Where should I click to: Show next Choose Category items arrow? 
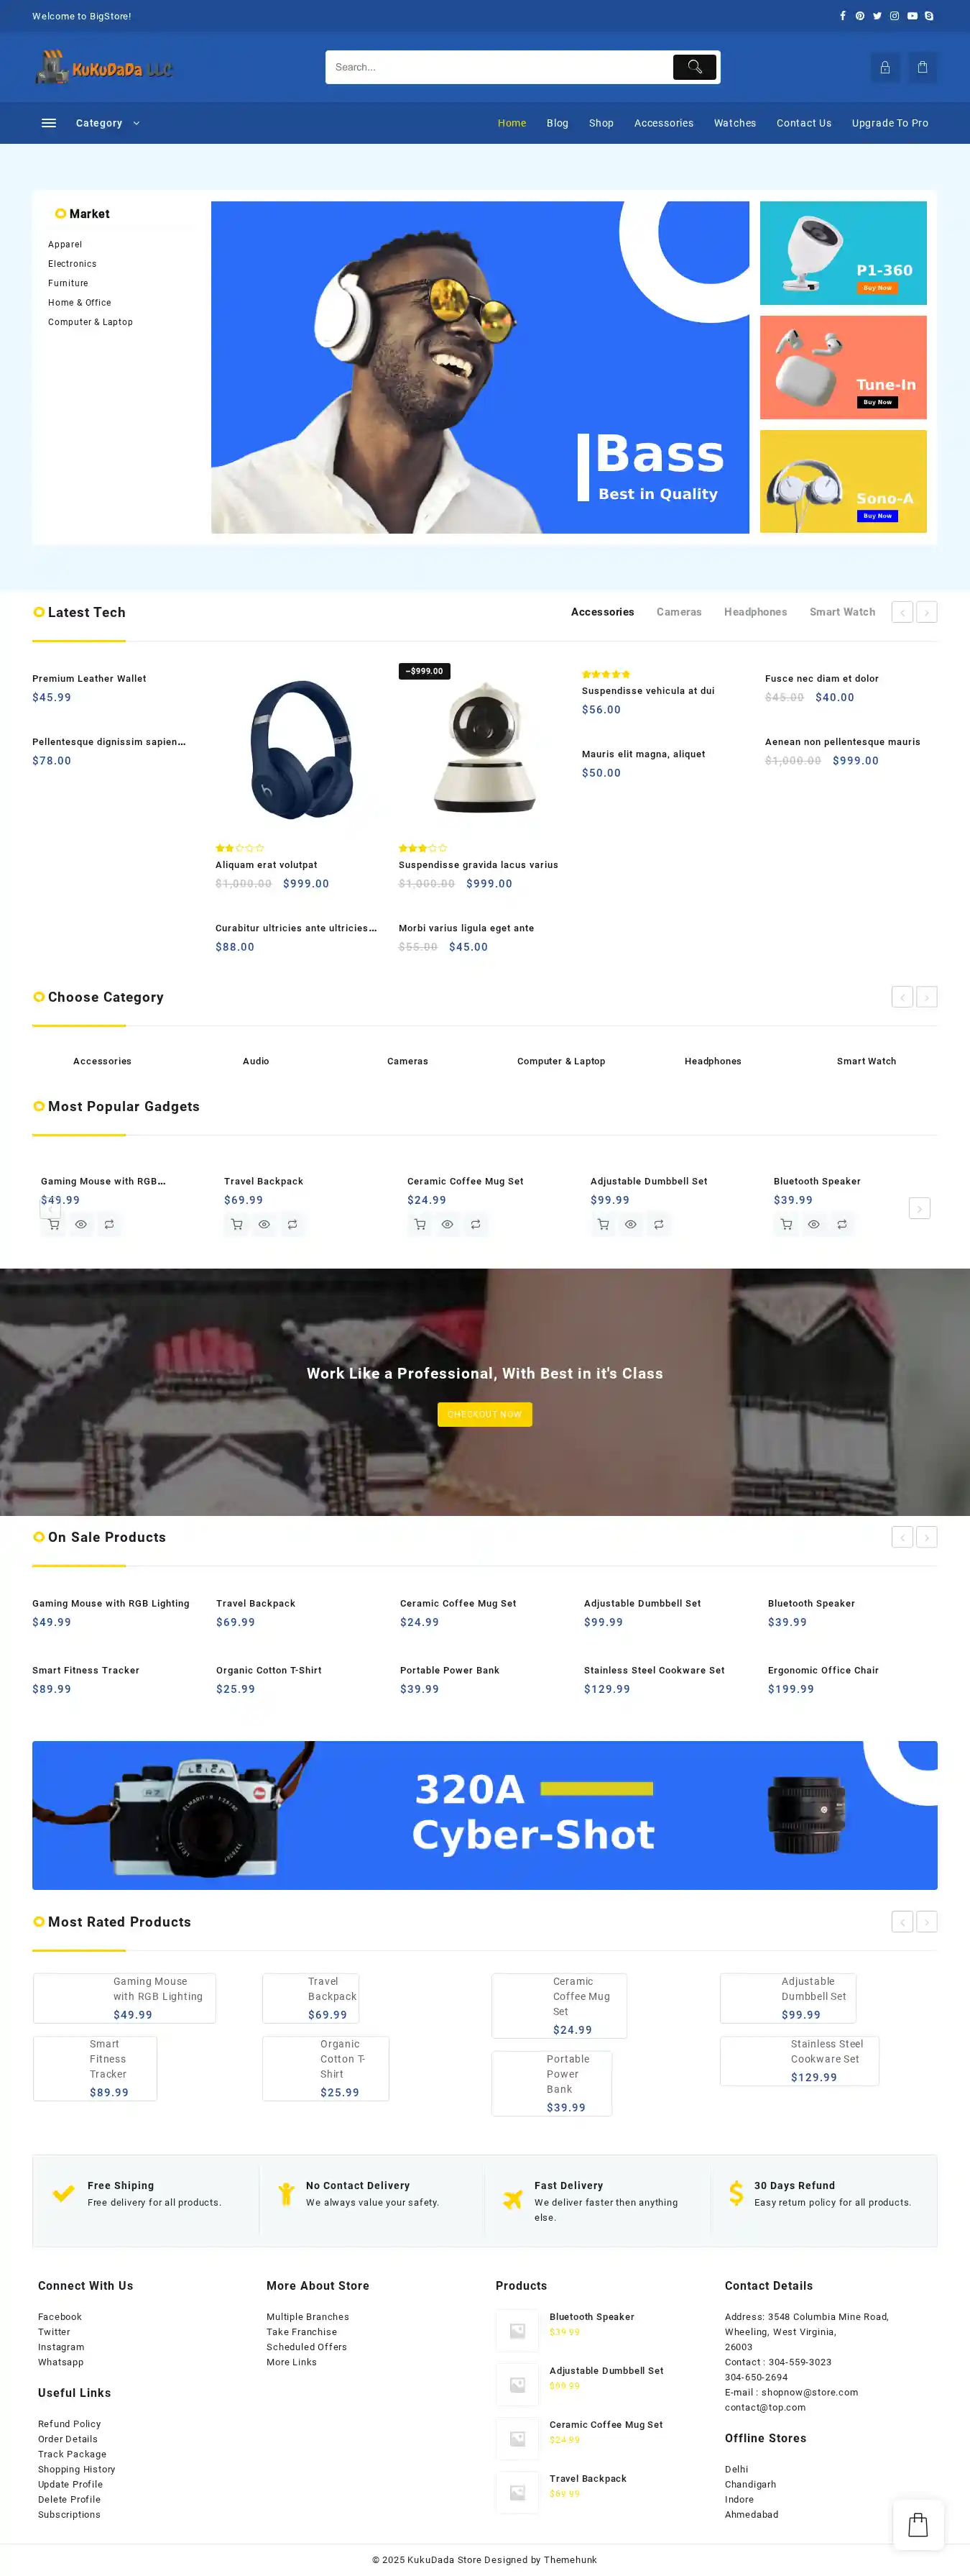[927, 997]
